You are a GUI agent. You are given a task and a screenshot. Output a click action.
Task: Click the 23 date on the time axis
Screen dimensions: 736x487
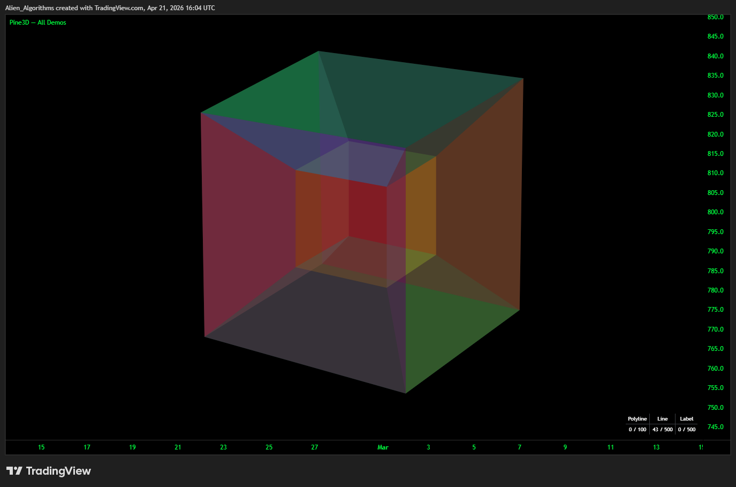[x=223, y=447]
